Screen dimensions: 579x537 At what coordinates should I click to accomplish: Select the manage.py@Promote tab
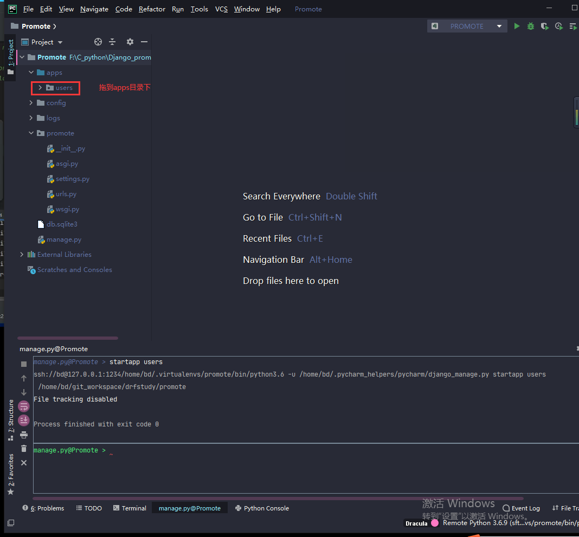(x=189, y=508)
